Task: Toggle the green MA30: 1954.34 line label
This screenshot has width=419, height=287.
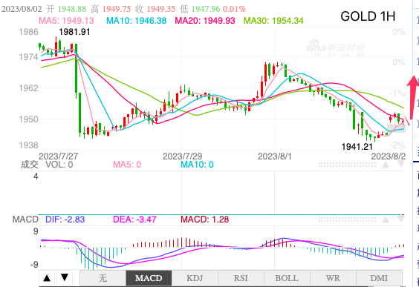Action: point(273,21)
